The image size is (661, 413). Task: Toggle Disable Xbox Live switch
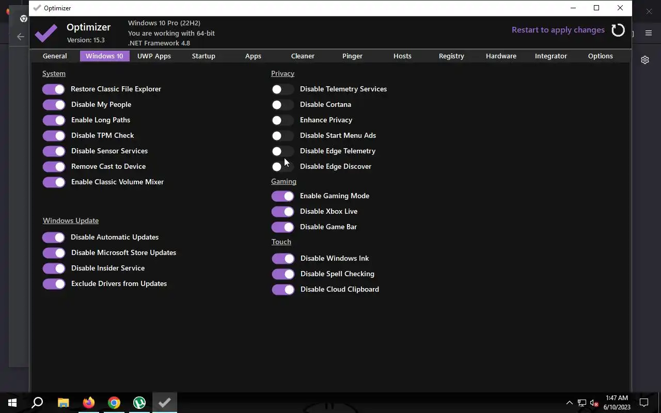[282, 212]
